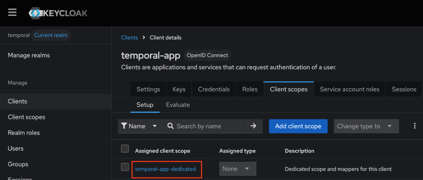The height and width of the screenshot is (180, 423).
Task: Open the Change type to dropdown
Action: point(366,126)
